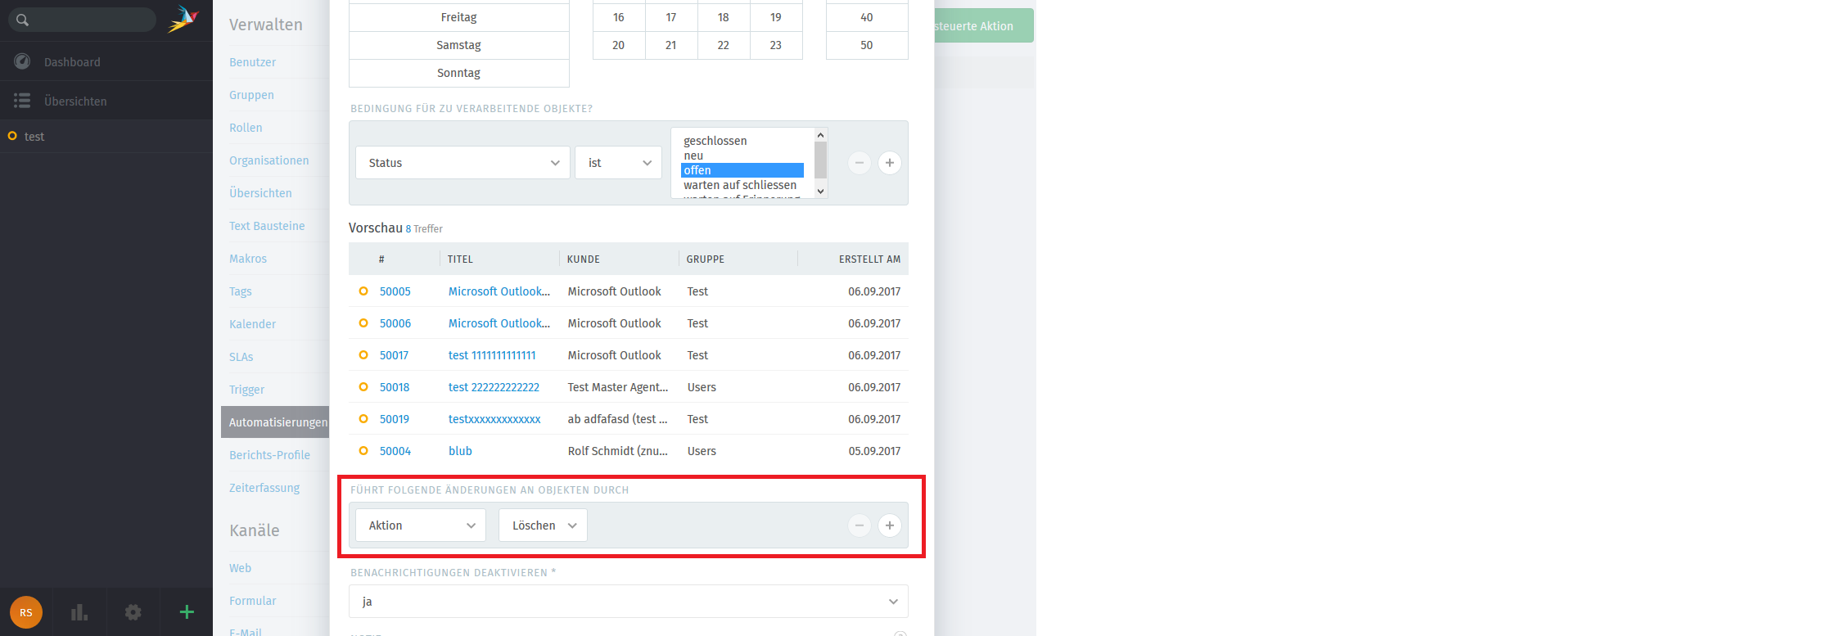Open Berichts-Profile in Verwalten menu
The image size is (1832, 636).
(269, 455)
